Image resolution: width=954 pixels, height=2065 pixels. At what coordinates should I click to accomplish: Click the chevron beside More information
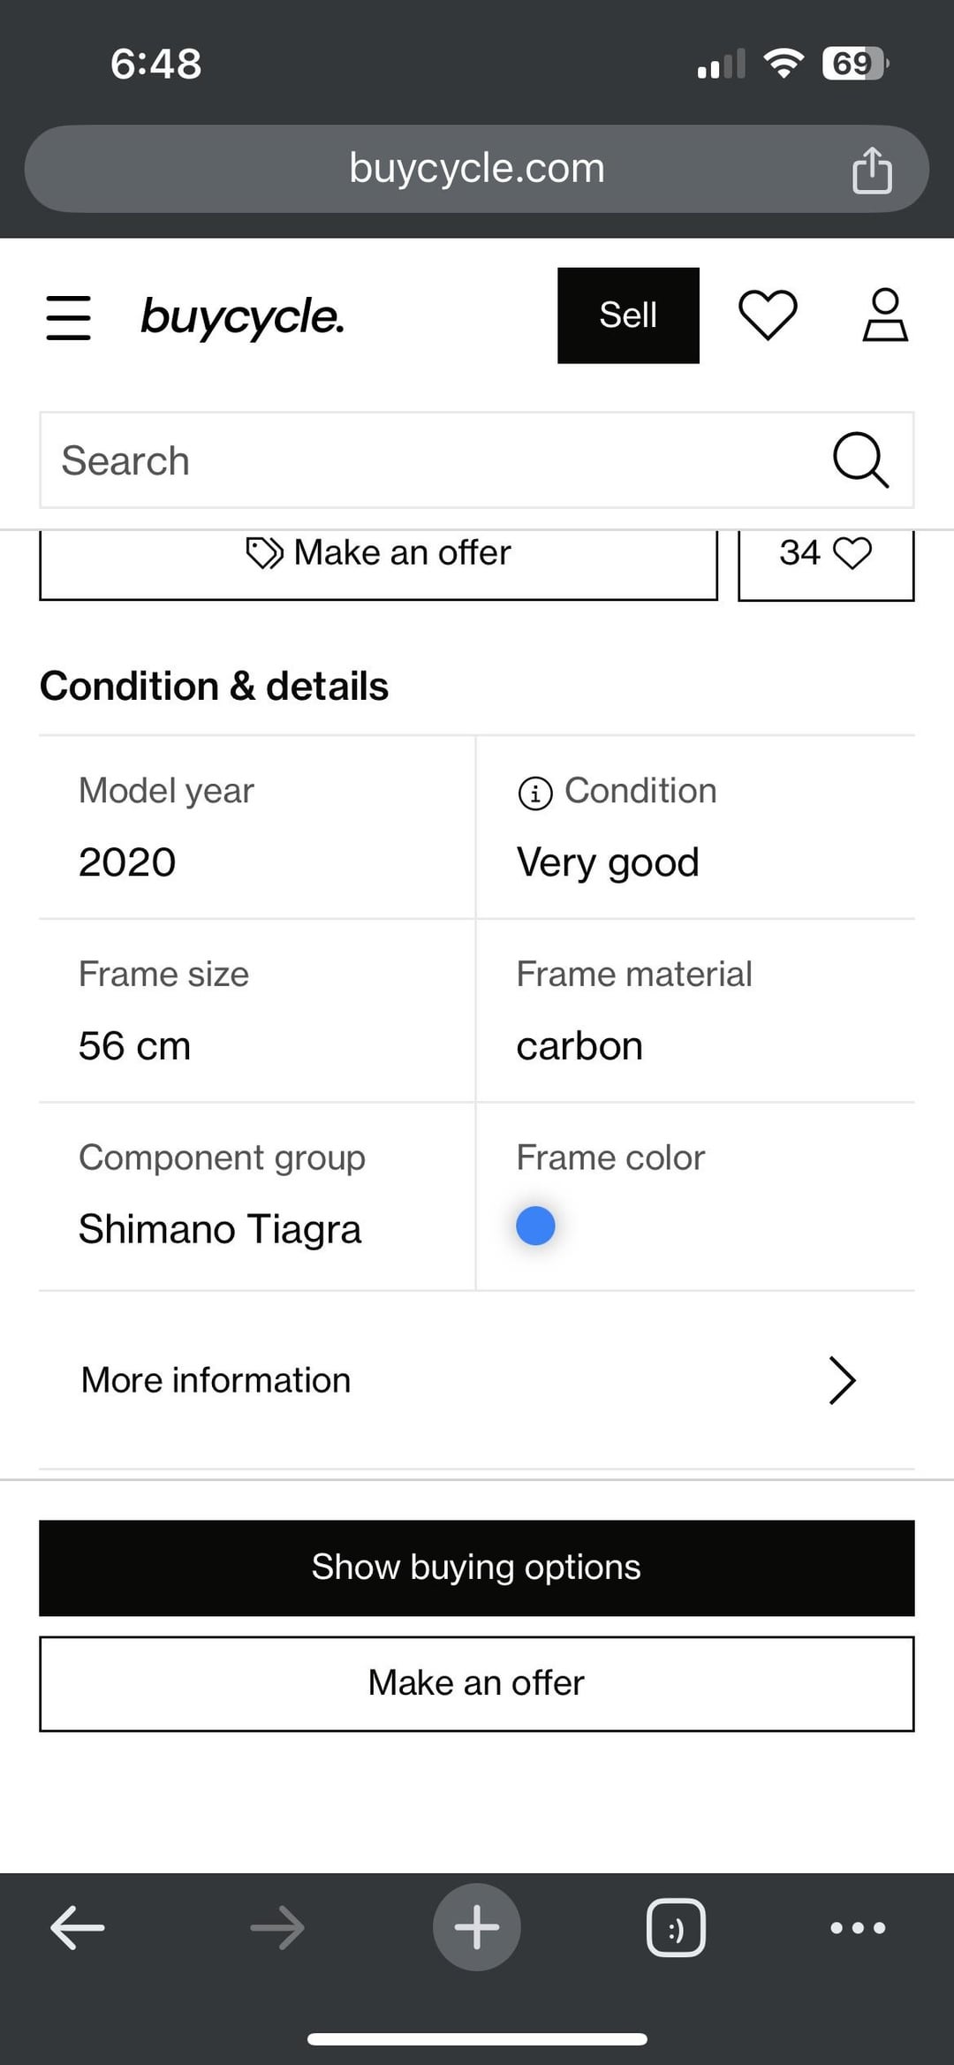point(842,1380)
